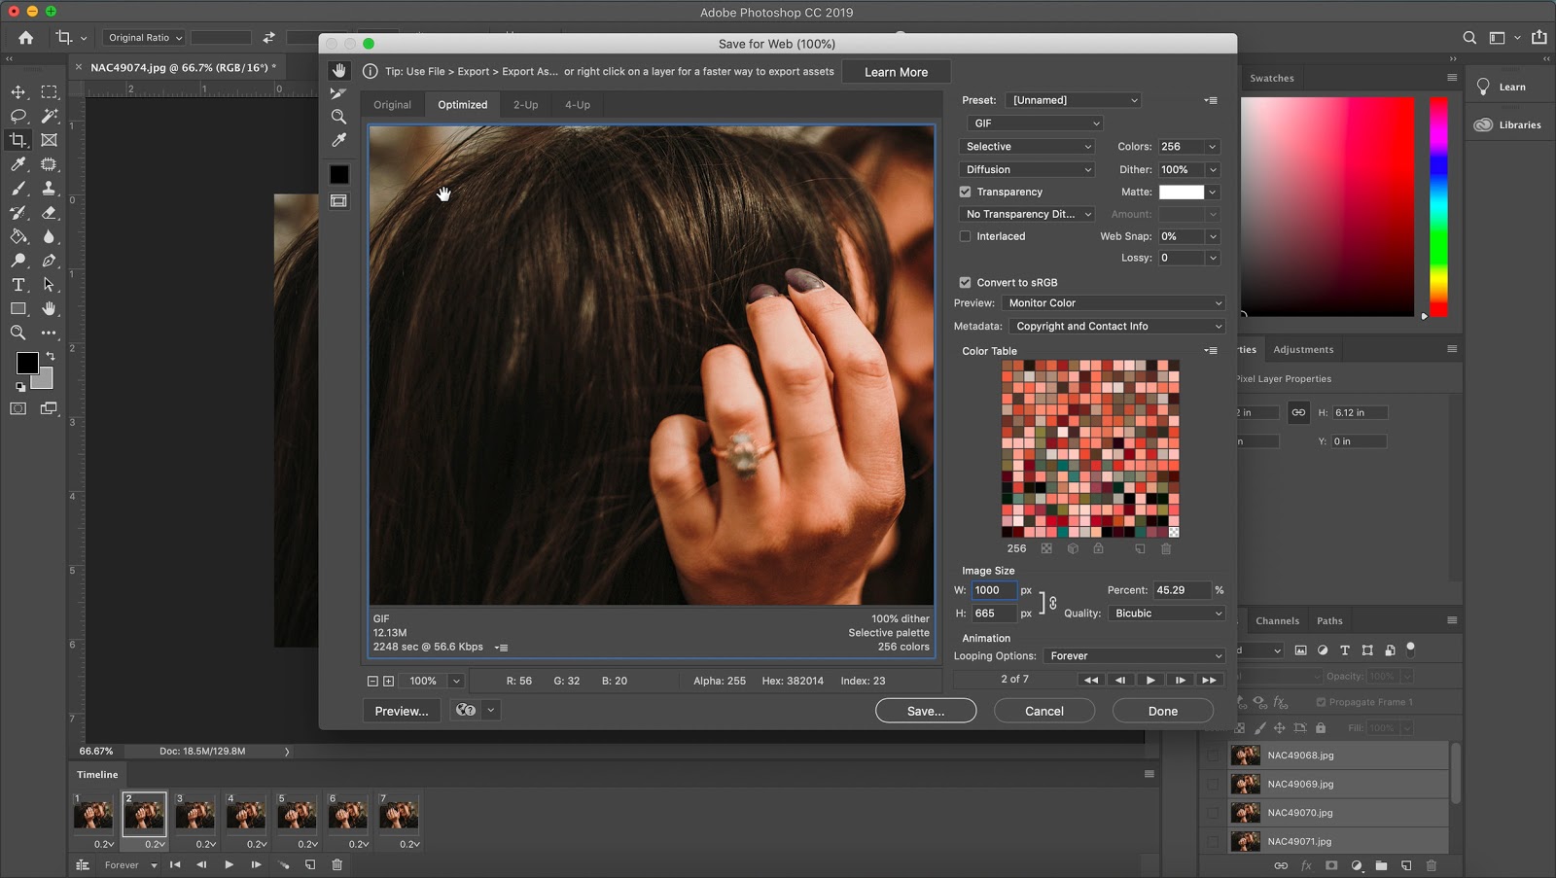Delete selected color in Color Table
This screenshot has height=878, width=1556.
[1166, 548]
